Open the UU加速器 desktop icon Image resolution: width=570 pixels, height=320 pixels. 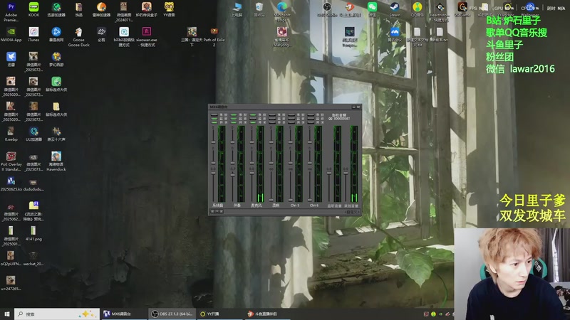click(33, 134)
